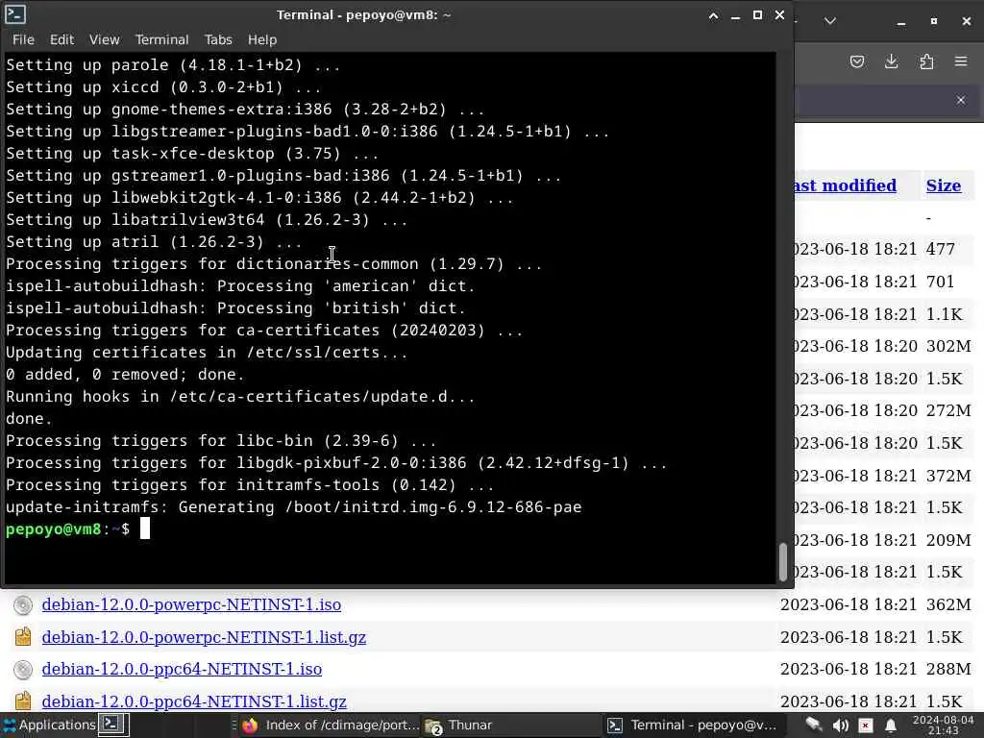This screenshot has height=738, width=984.
Task: Click the panel clock showing 21:43
Action: 943,726
